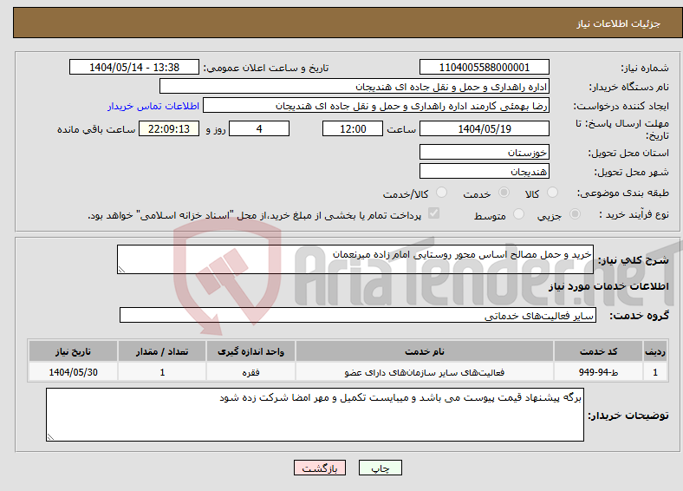
Task: Click the row number cell under ردیف
Action: pyautogui.click(x=655, y=372)
